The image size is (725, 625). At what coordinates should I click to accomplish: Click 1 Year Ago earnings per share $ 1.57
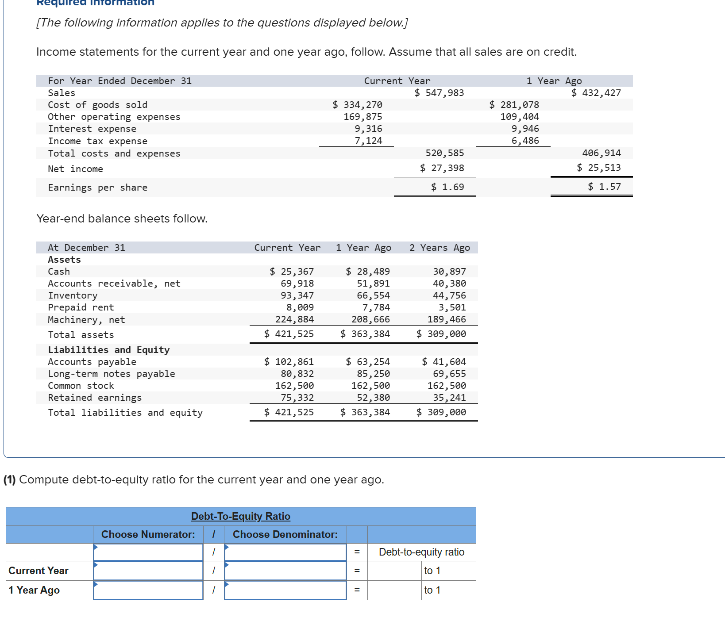pyautogui.click(x=604, y=187)
